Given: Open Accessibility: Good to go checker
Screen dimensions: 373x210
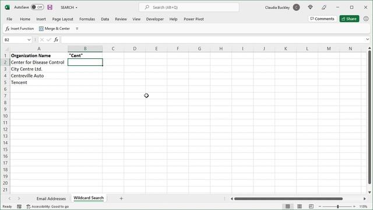Looking at the screenshot, I should [48, 206].
